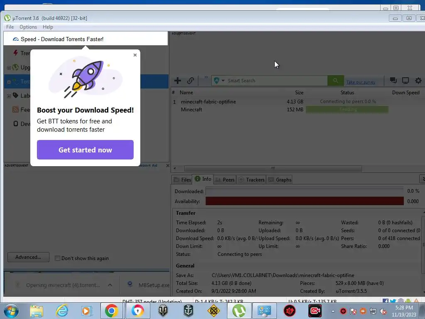Open Google Chrome from the taskbar

coord(111,311)
